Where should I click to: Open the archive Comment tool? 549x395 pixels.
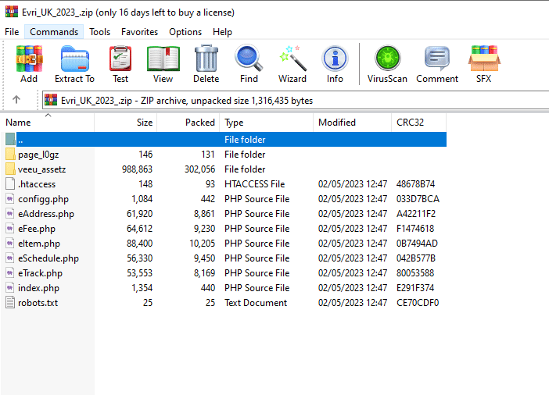[437, 63]
